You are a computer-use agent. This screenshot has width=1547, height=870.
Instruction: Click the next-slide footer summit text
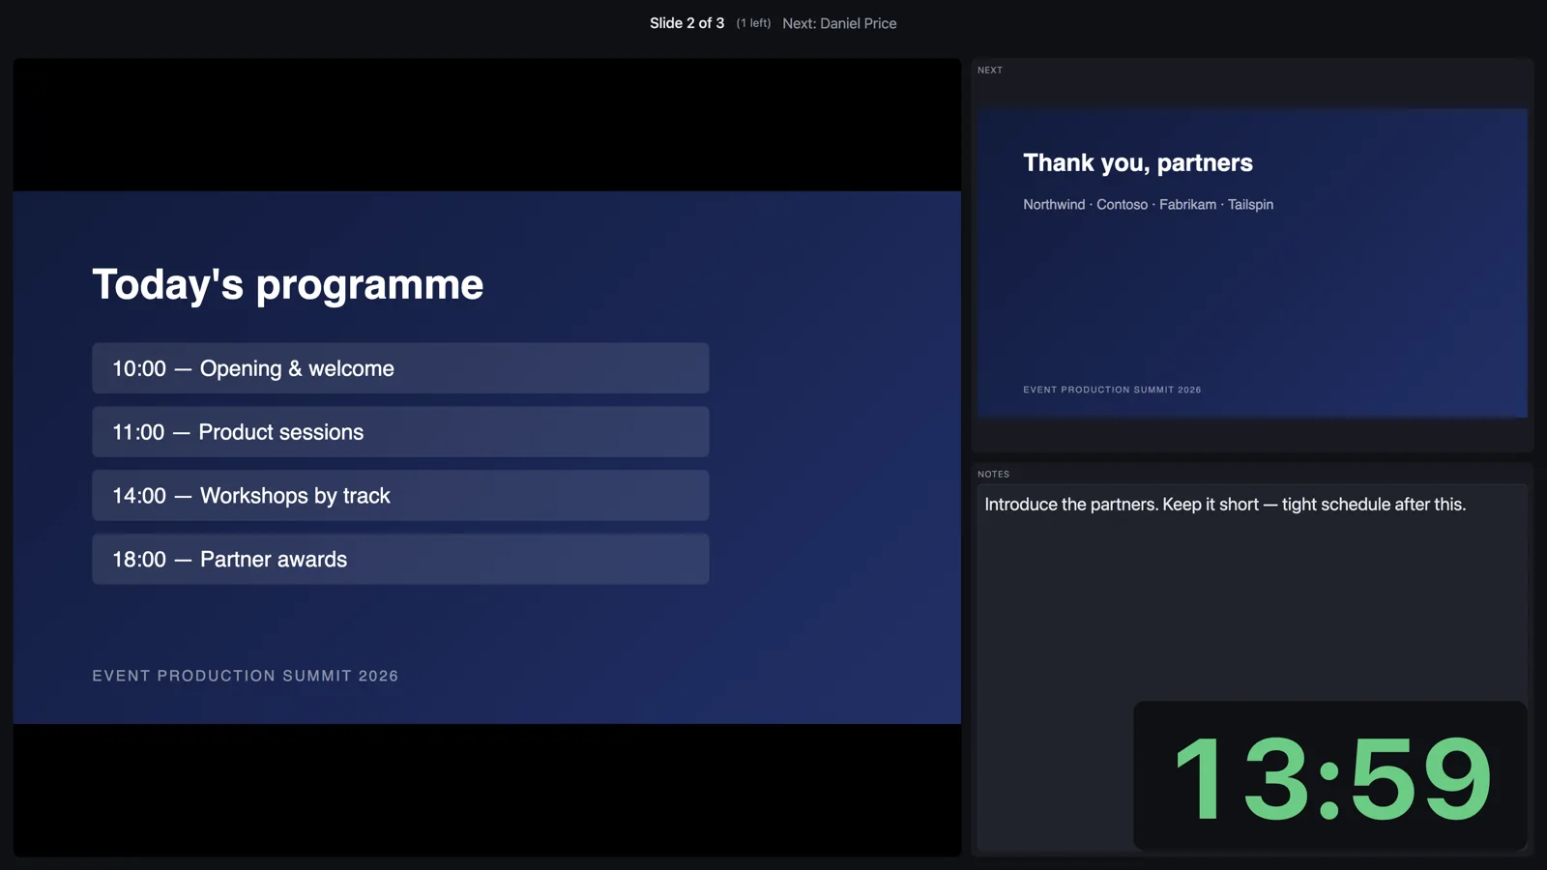point(1112,390)
